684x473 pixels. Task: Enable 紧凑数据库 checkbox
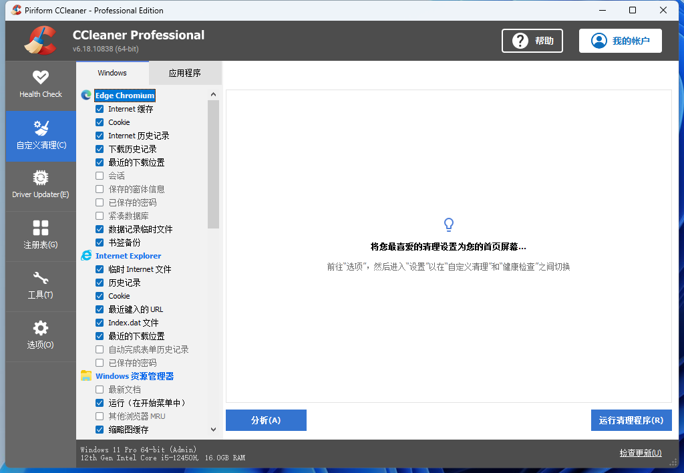coord(100,216)
